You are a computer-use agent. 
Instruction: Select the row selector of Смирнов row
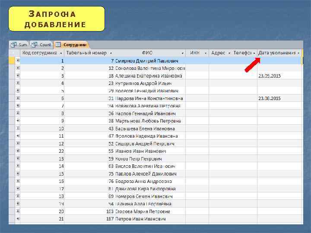coord(12,61)
